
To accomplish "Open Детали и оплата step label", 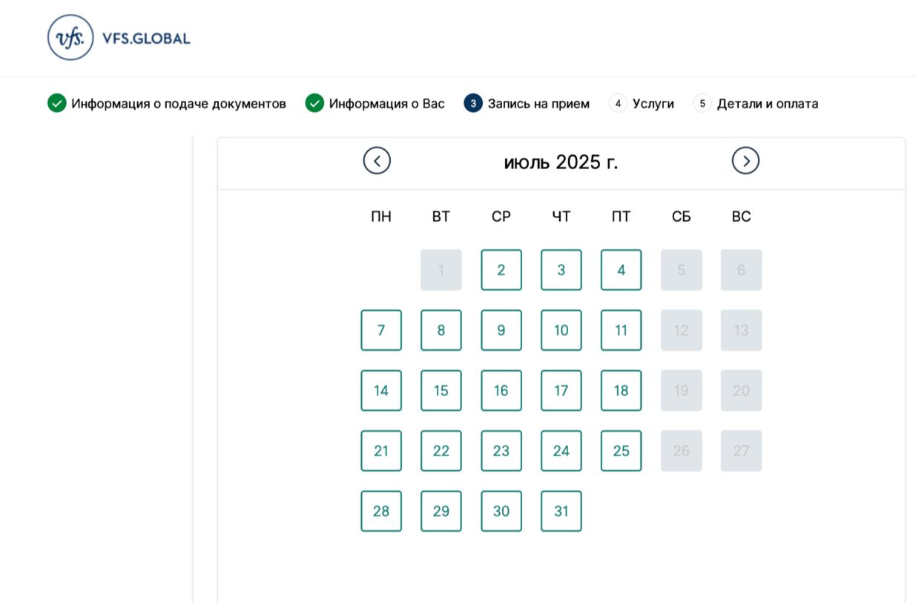I will click(768, 104).
